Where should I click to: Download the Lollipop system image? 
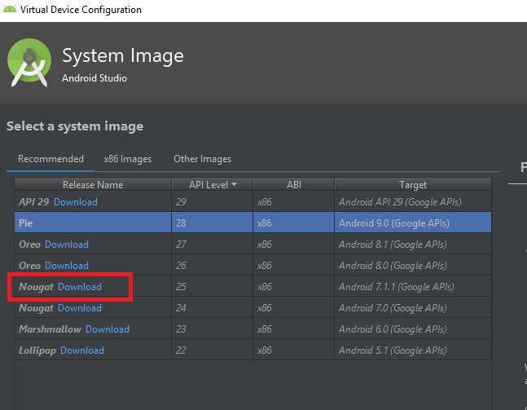82,350
